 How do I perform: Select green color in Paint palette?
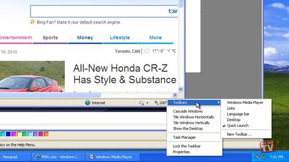[24, 134]
